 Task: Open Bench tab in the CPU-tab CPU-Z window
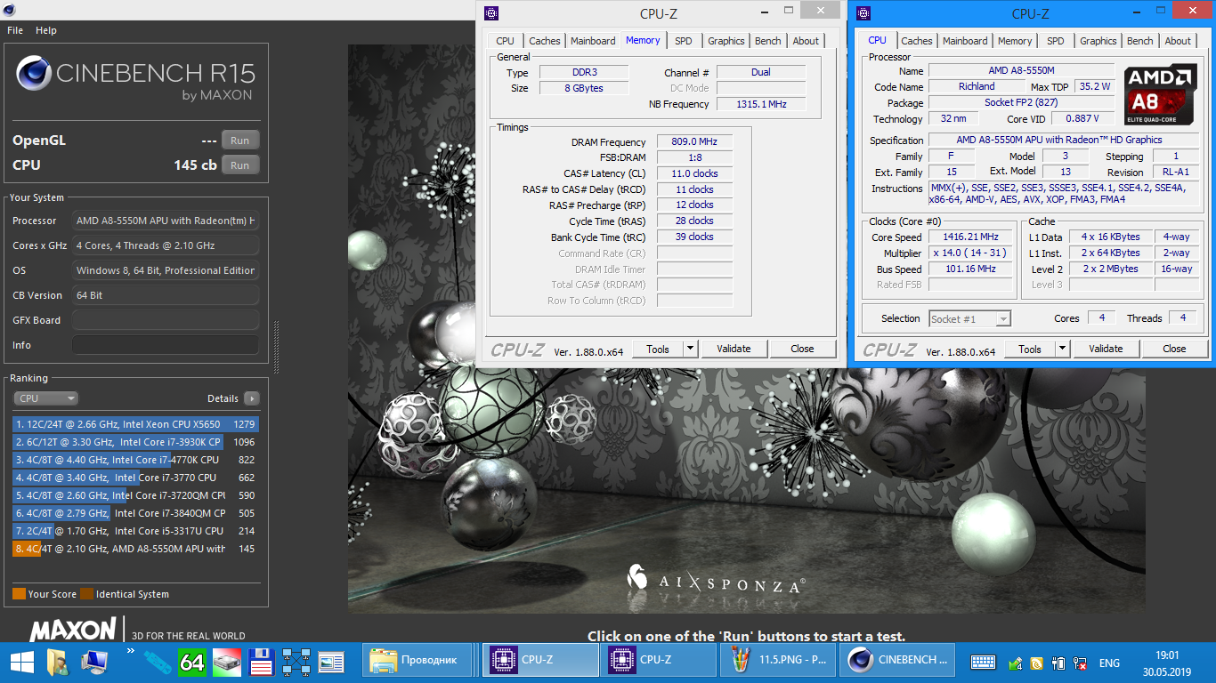coord(1139,41)
